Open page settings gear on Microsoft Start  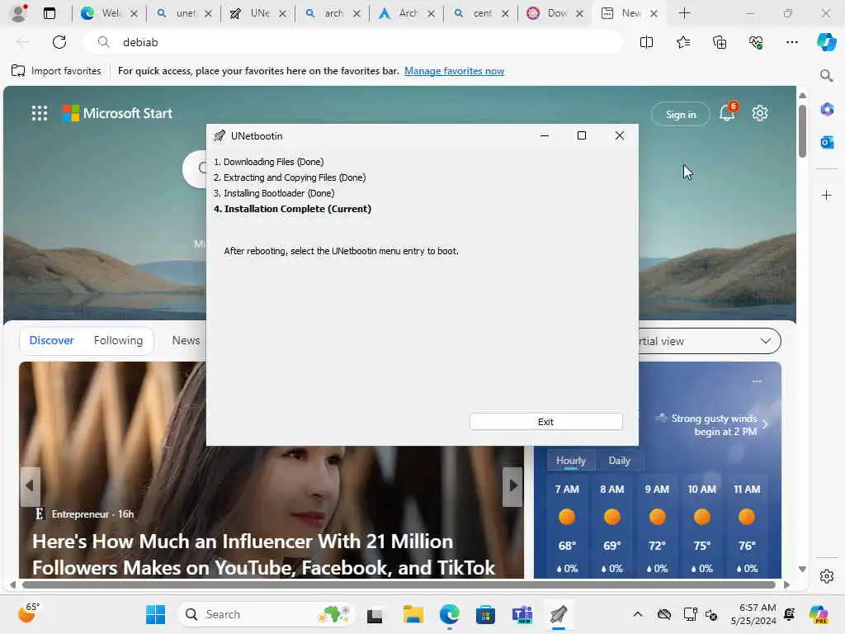coord(760,113)
